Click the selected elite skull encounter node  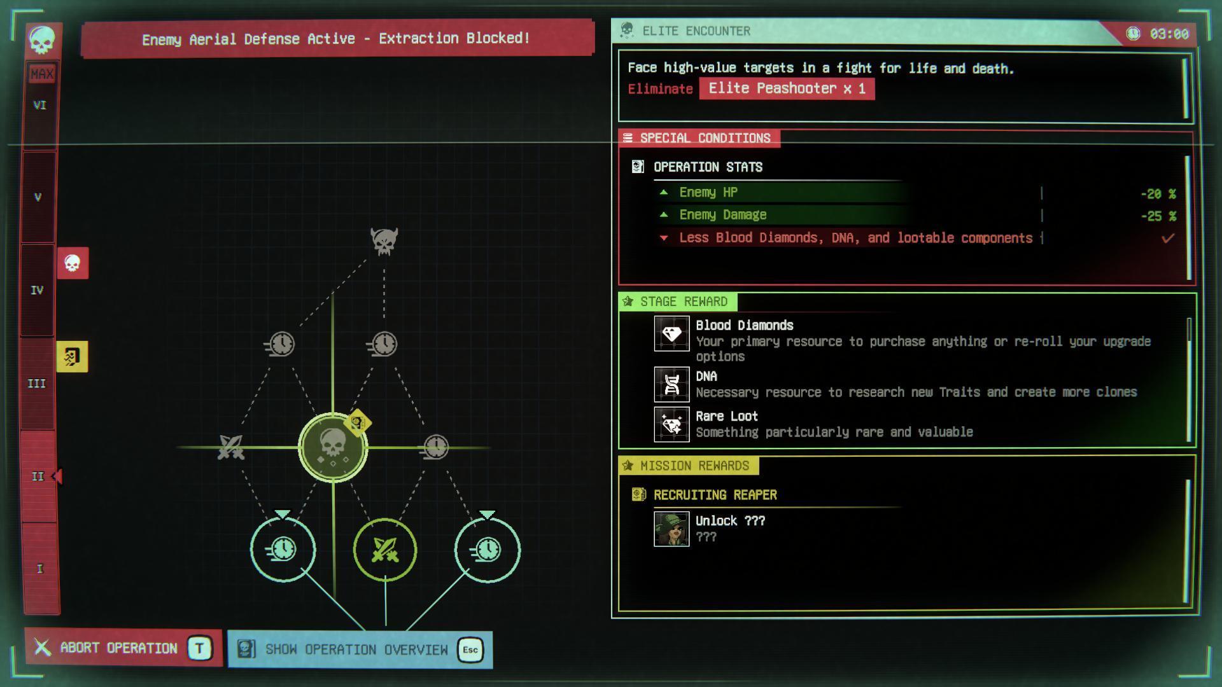(332, 447)
